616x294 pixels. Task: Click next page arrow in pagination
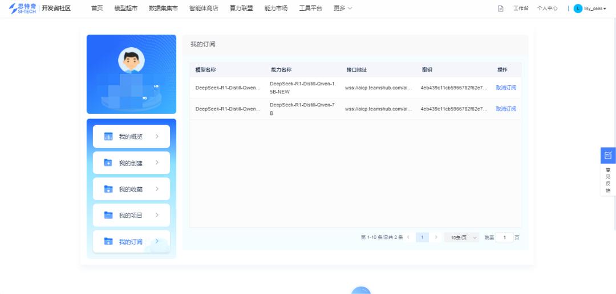coord(436,237)
